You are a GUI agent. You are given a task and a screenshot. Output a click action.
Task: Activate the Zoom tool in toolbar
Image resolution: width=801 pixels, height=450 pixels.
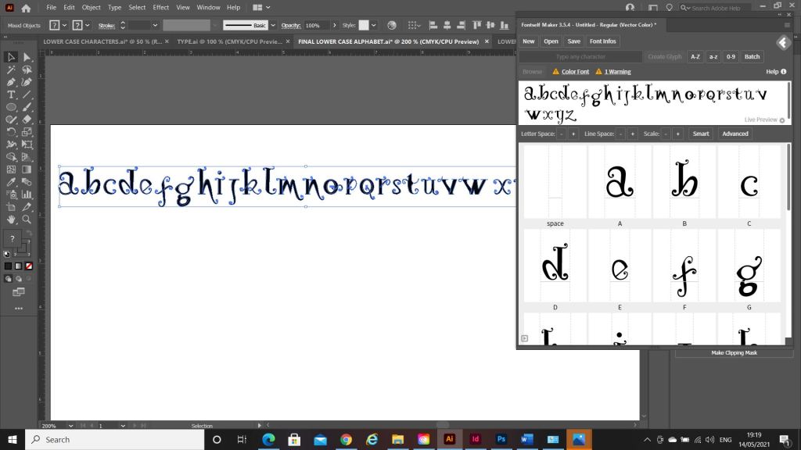(x=27, y=220)
